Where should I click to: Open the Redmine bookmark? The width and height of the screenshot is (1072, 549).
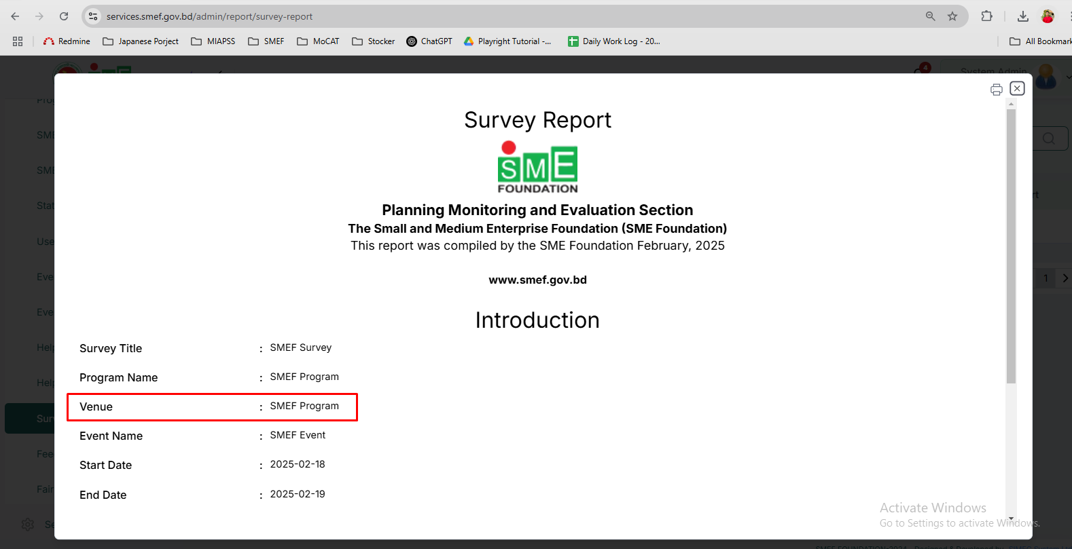pyautogui.click(x=67, y=41)
